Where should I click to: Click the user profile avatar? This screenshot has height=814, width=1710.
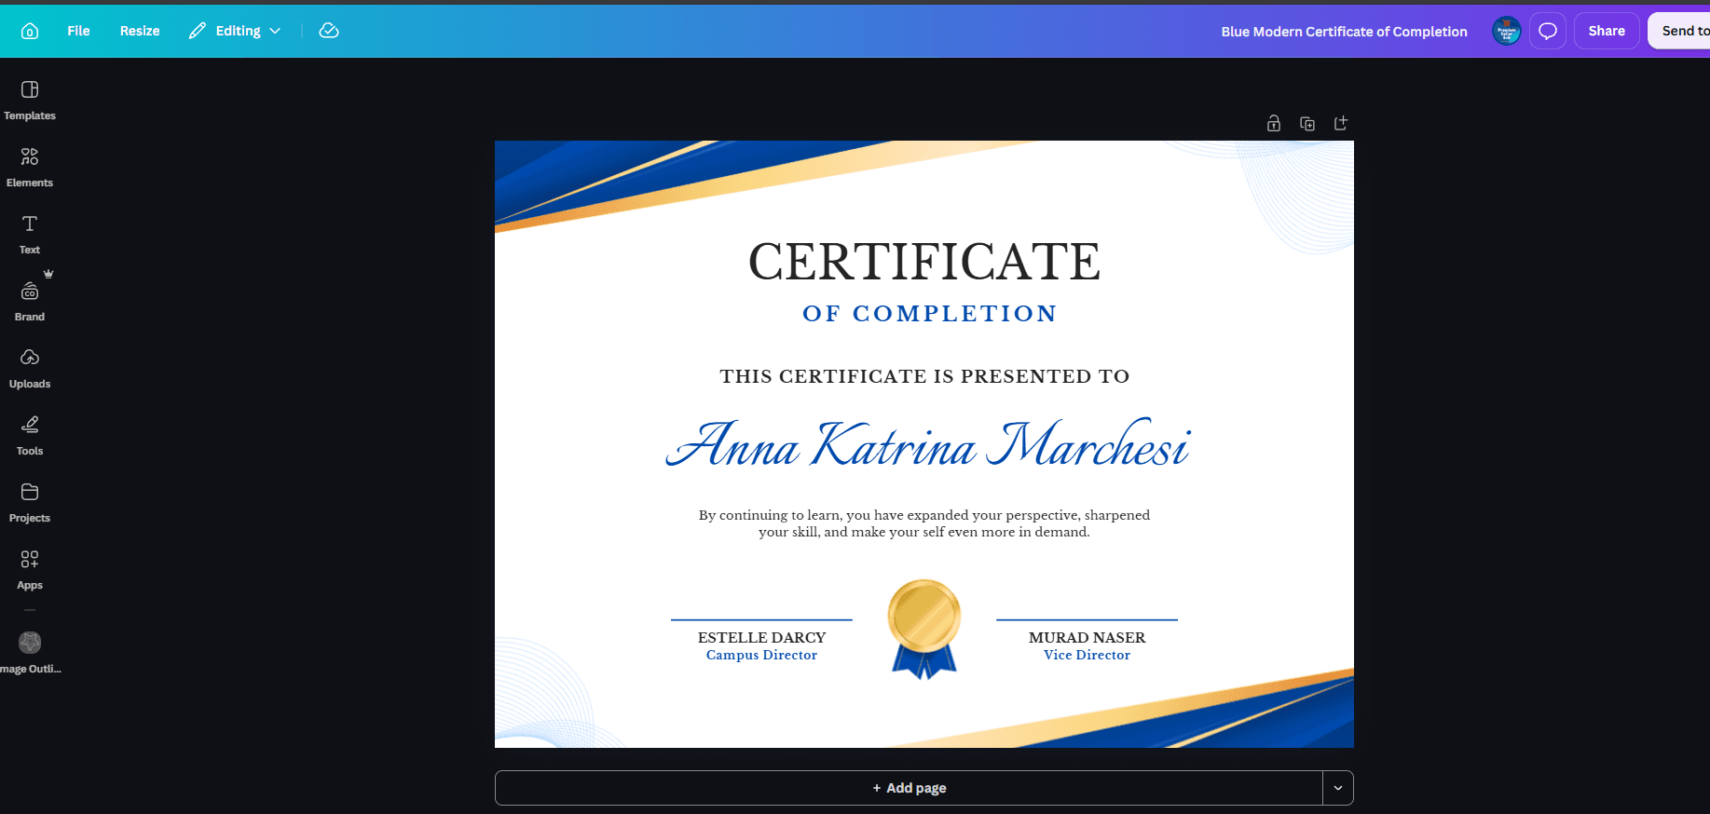pos(1507,31)
